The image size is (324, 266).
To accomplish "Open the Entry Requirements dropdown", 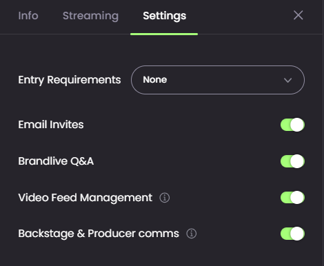I will coord(218,80).
